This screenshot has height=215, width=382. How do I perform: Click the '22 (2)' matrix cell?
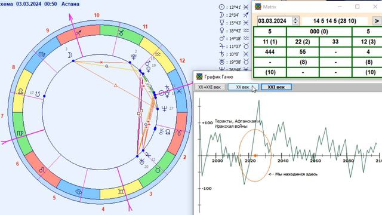(x=303, y=42)
